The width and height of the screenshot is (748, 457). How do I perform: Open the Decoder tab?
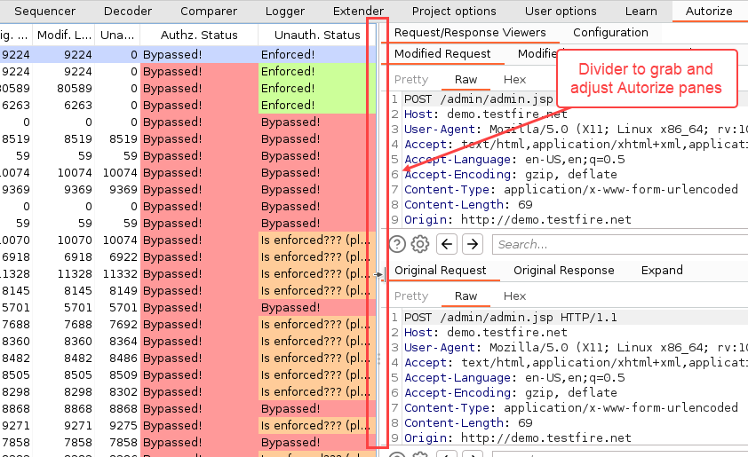click(127, 12)
